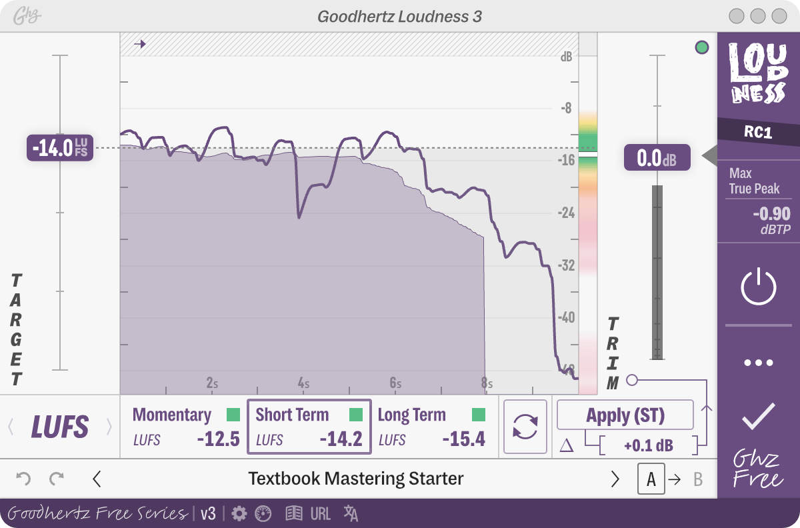Click the 6s marker on the graph timeline
Image resolution: width=800 pixels, height=528 pixels.
point(395,383)
